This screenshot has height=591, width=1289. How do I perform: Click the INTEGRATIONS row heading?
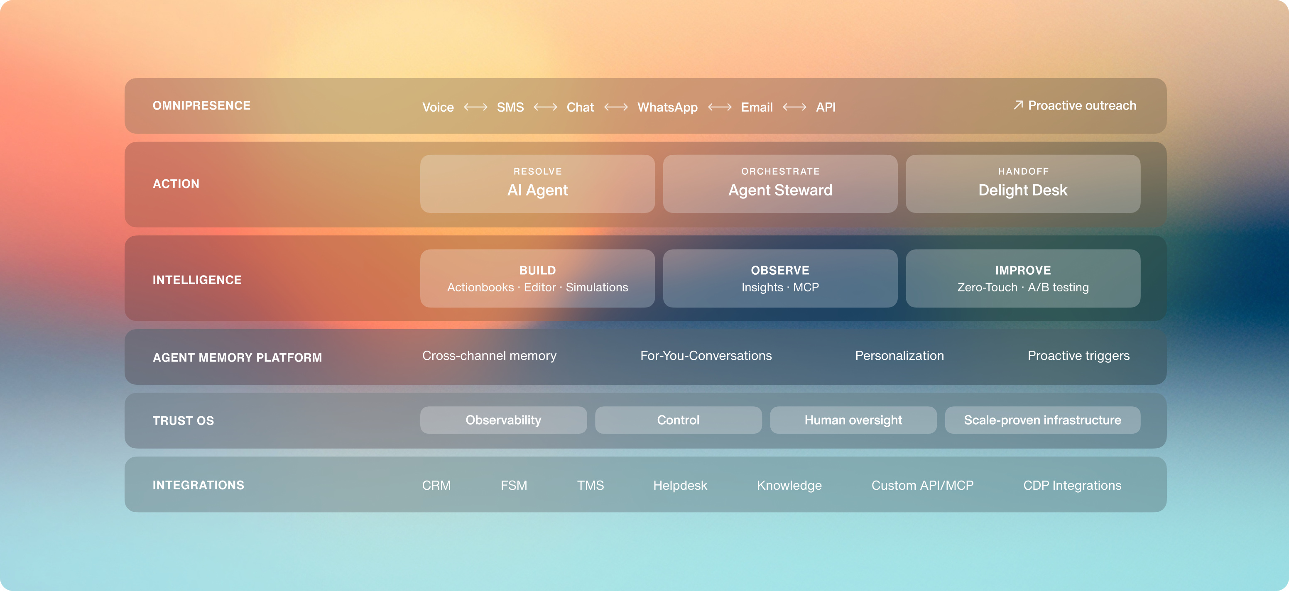pos(198,485)
